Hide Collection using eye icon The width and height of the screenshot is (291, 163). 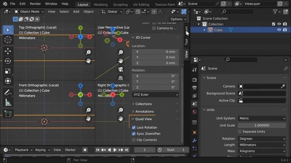(279, 24)
